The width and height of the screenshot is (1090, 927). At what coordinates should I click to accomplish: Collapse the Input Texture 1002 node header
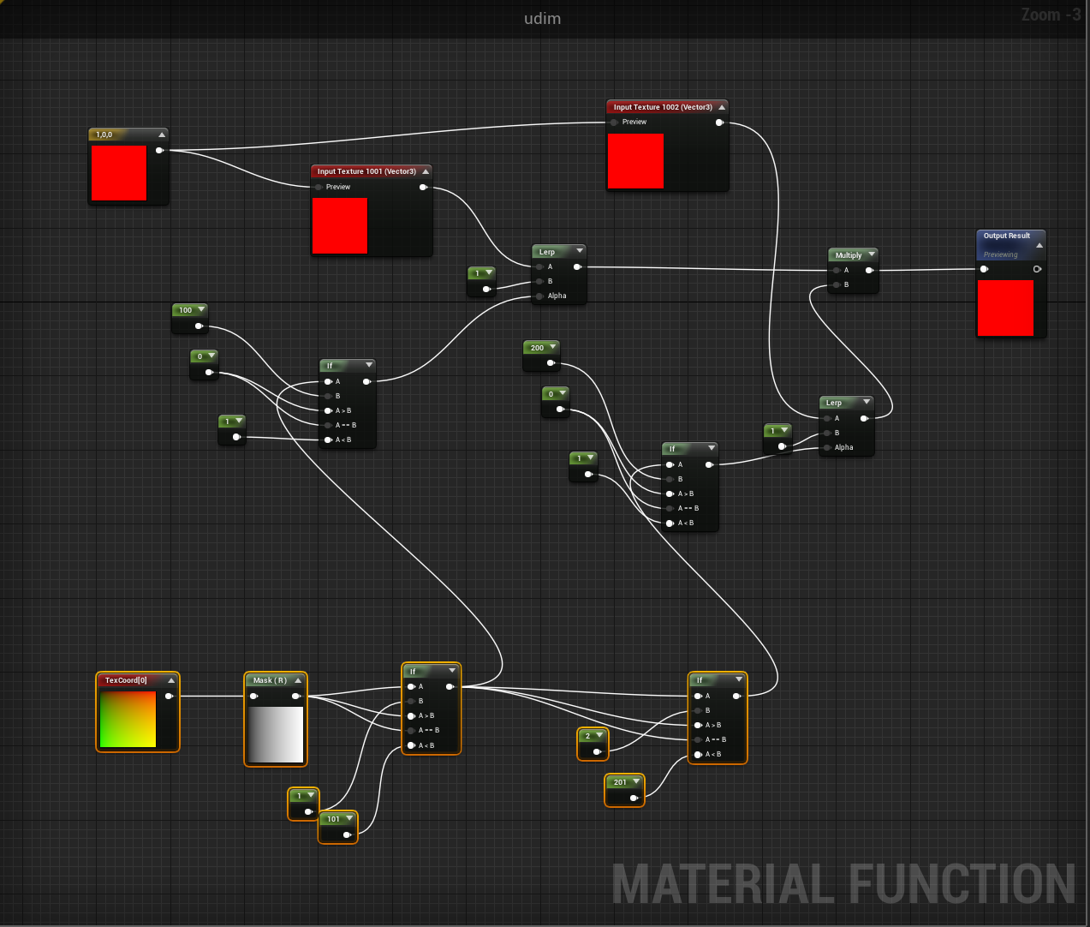(x=722, y=106)
